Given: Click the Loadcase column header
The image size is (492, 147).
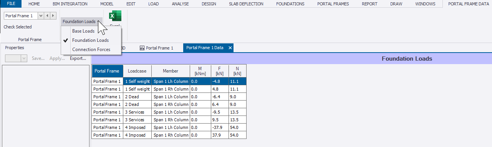Looking at the screenshot, I should click(x=137, y=71).
